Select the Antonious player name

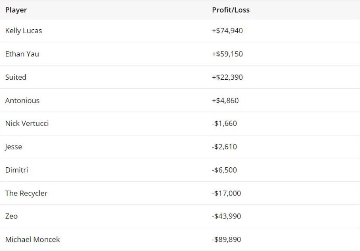pyautogui.click(x=22, y=100)
